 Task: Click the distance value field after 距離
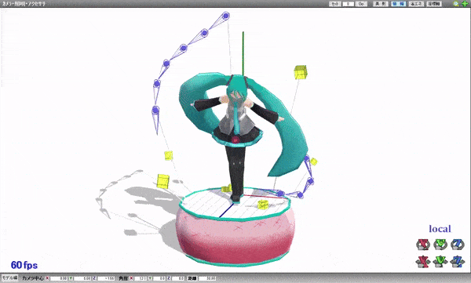(x=207, y=278)
